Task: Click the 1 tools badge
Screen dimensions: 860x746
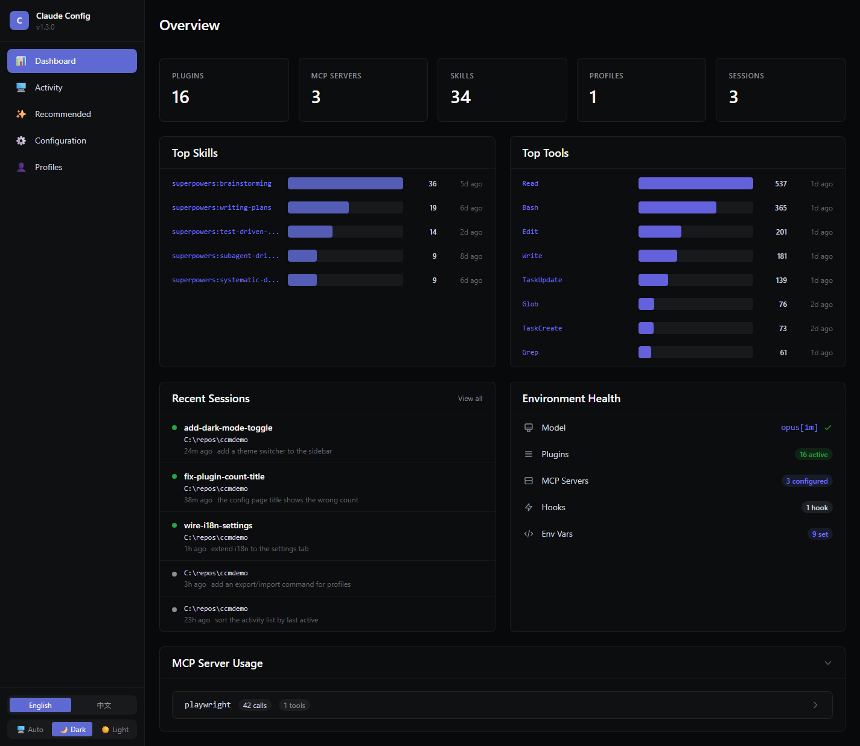Action: (295, 705)
